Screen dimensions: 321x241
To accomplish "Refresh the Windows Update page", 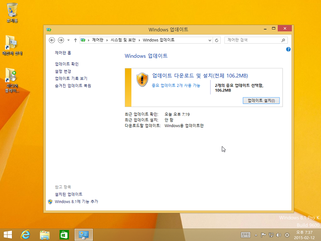I will click(x=217, y=40).
